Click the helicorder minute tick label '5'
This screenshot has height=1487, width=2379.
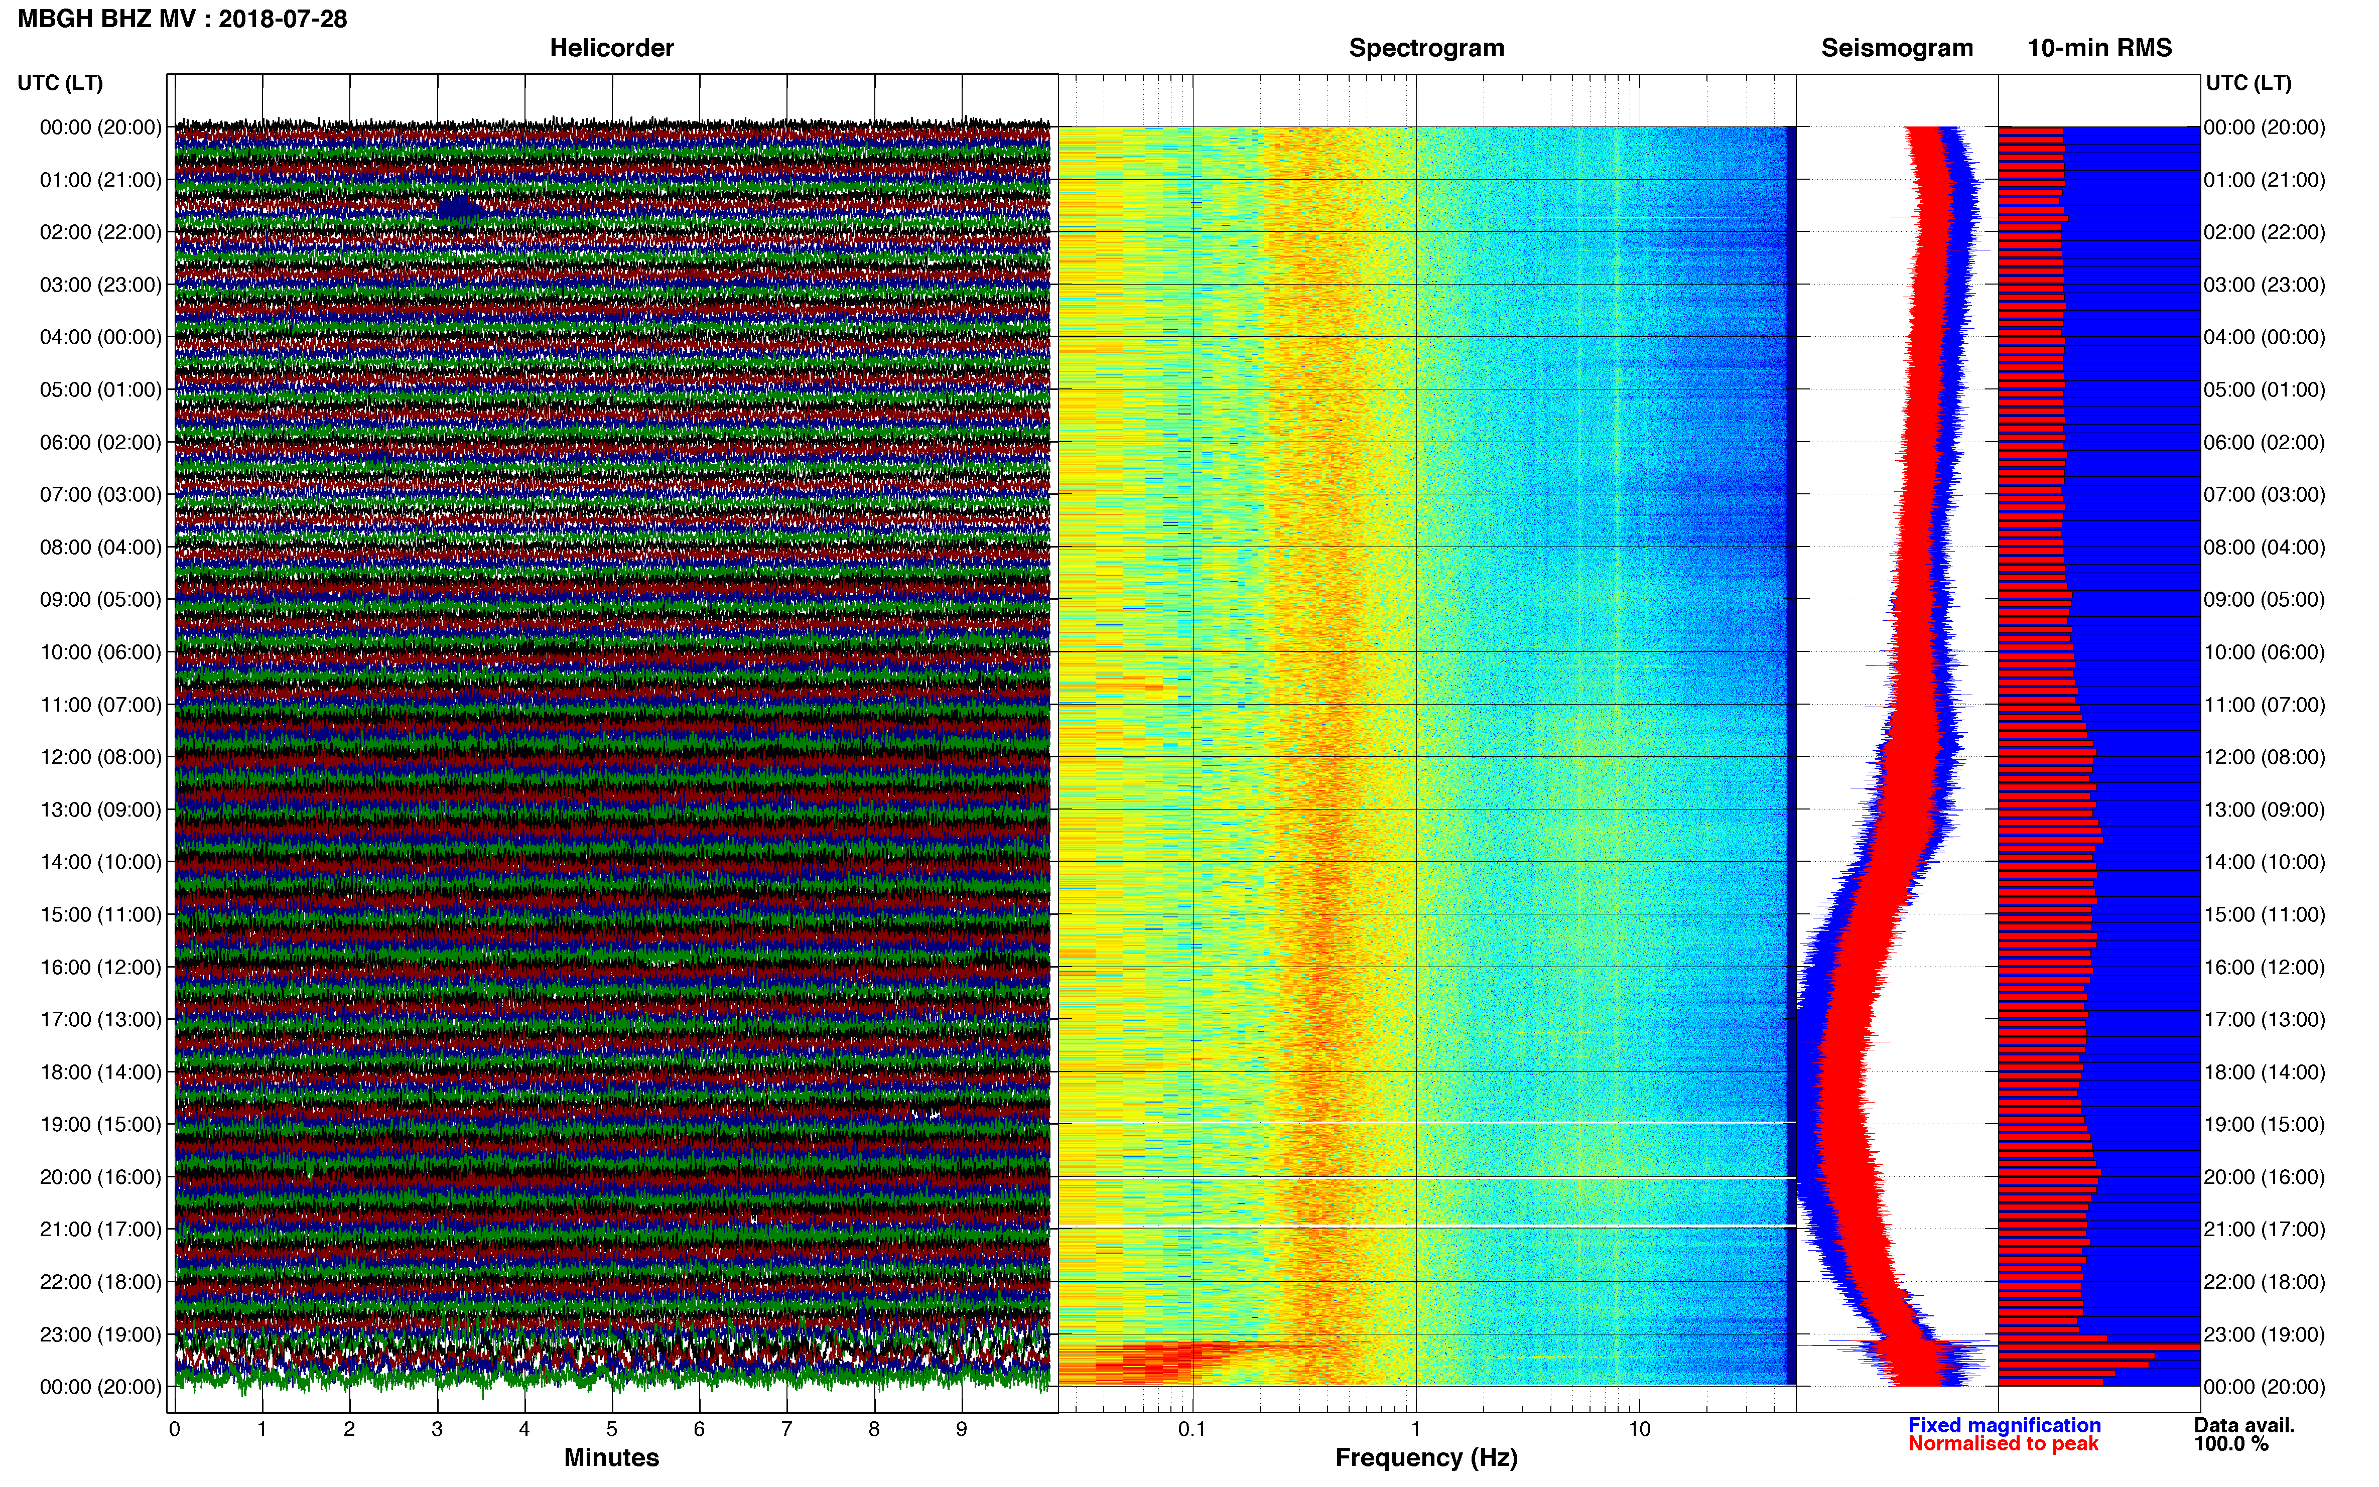click(612, 1429)
